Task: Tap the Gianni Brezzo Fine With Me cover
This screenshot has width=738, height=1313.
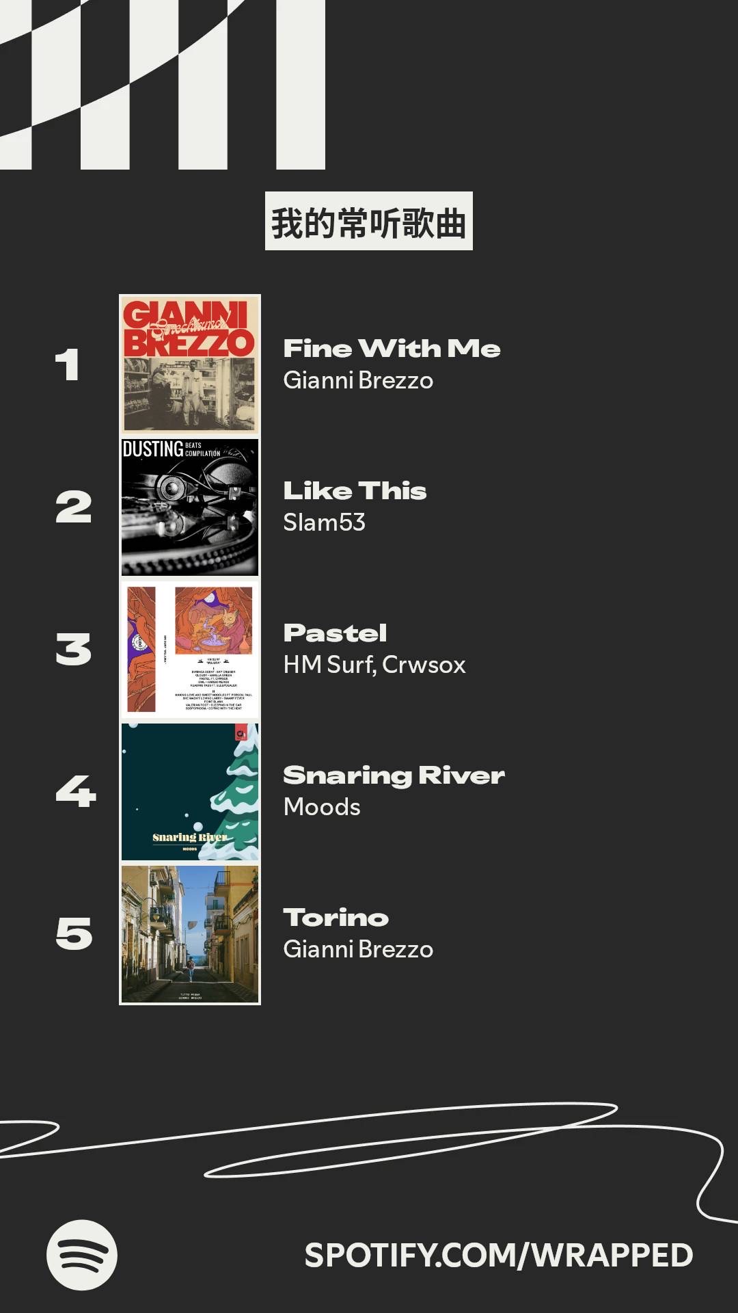Action: coord(190,364)
